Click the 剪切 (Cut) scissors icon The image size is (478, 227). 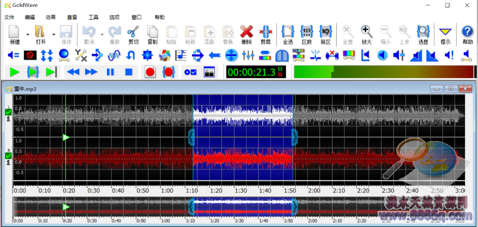133,31
